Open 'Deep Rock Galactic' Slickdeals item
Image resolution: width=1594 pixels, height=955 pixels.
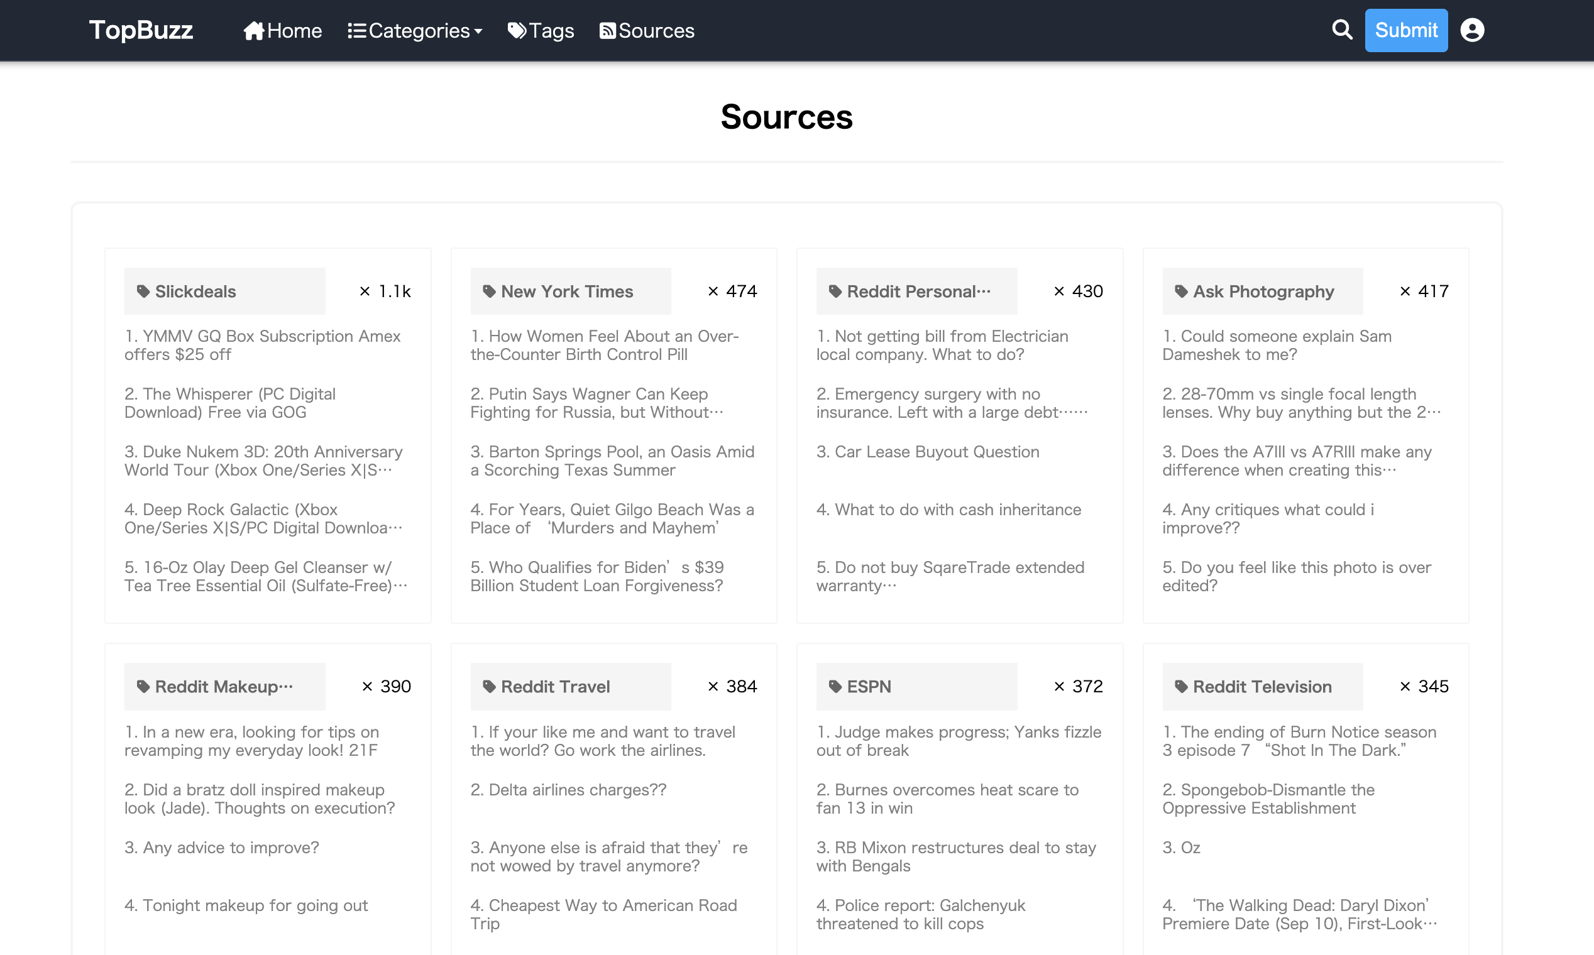(x=263, y=519)
